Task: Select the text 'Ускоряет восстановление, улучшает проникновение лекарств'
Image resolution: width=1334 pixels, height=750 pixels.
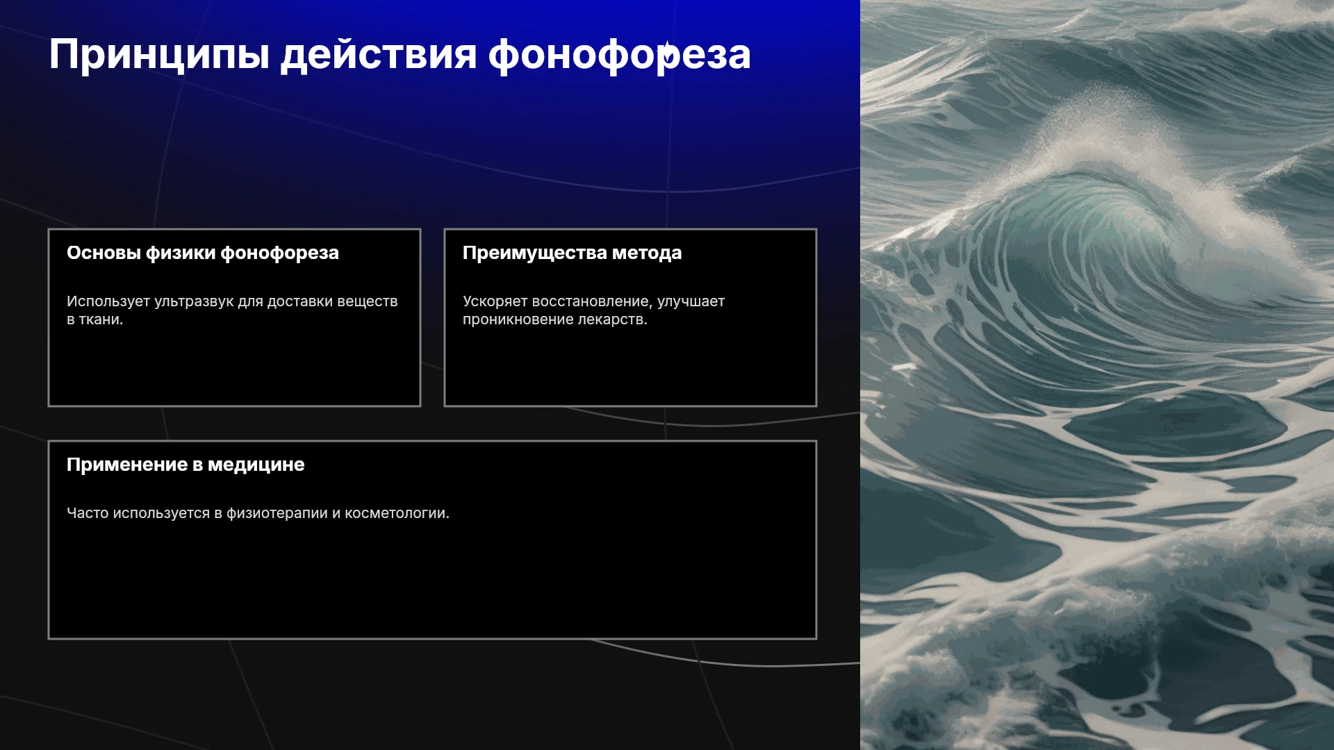Action: click(593, 310)
